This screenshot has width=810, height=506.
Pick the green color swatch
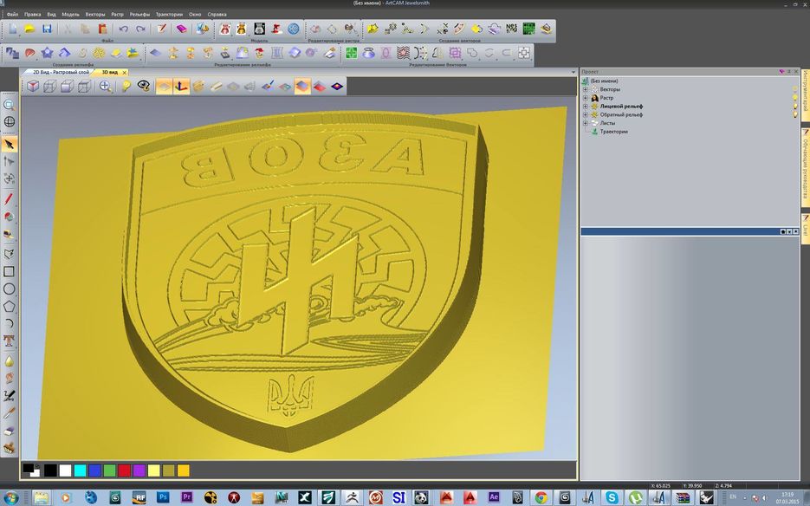tap(109, 470)
